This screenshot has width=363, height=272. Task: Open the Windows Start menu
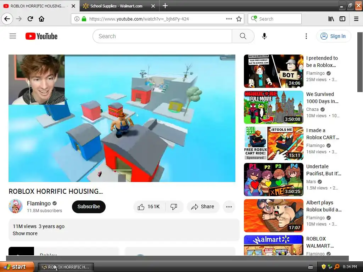pyautogui.click(x=17, y=267)
